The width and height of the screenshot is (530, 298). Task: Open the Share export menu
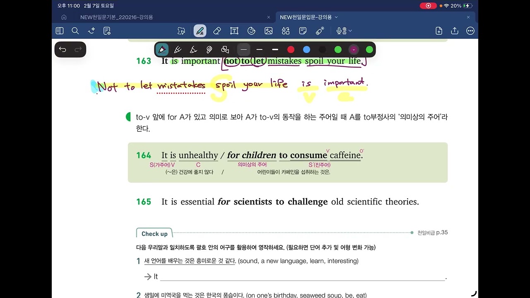tap(455, 31)
